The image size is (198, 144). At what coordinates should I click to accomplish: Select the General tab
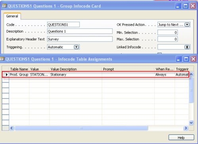12,16
